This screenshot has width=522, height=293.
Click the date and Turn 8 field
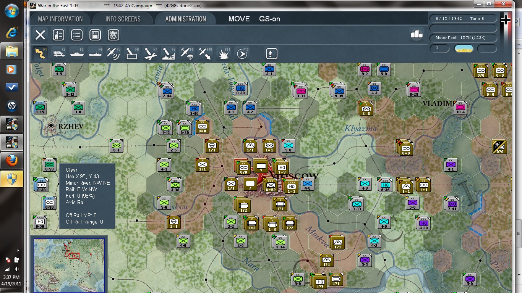pos(463,19)
